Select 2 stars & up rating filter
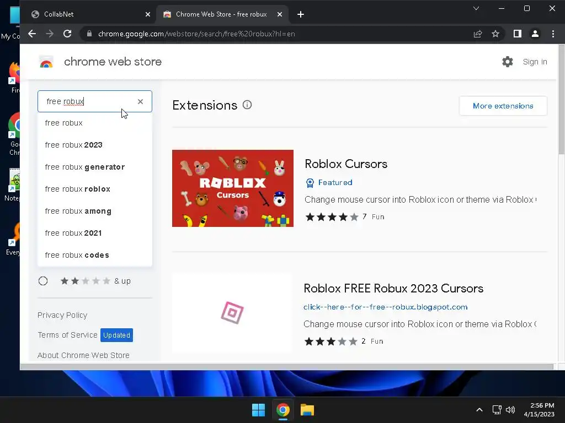 [43, 281]
